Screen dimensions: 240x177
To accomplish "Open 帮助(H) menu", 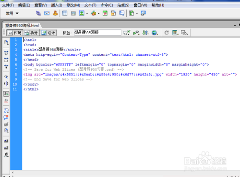I will 158,5.
